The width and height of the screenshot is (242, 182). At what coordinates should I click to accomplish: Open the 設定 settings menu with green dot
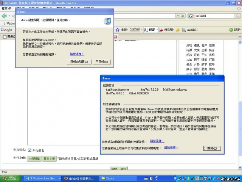tap(235, 30)
